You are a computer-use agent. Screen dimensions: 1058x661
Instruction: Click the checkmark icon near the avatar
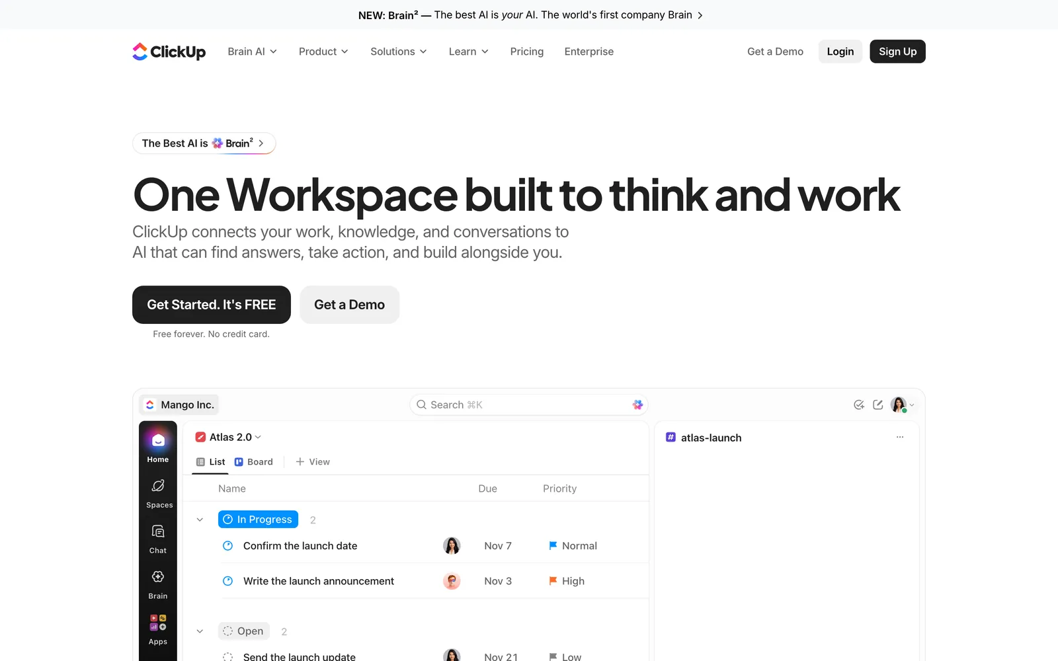[859, 405]
